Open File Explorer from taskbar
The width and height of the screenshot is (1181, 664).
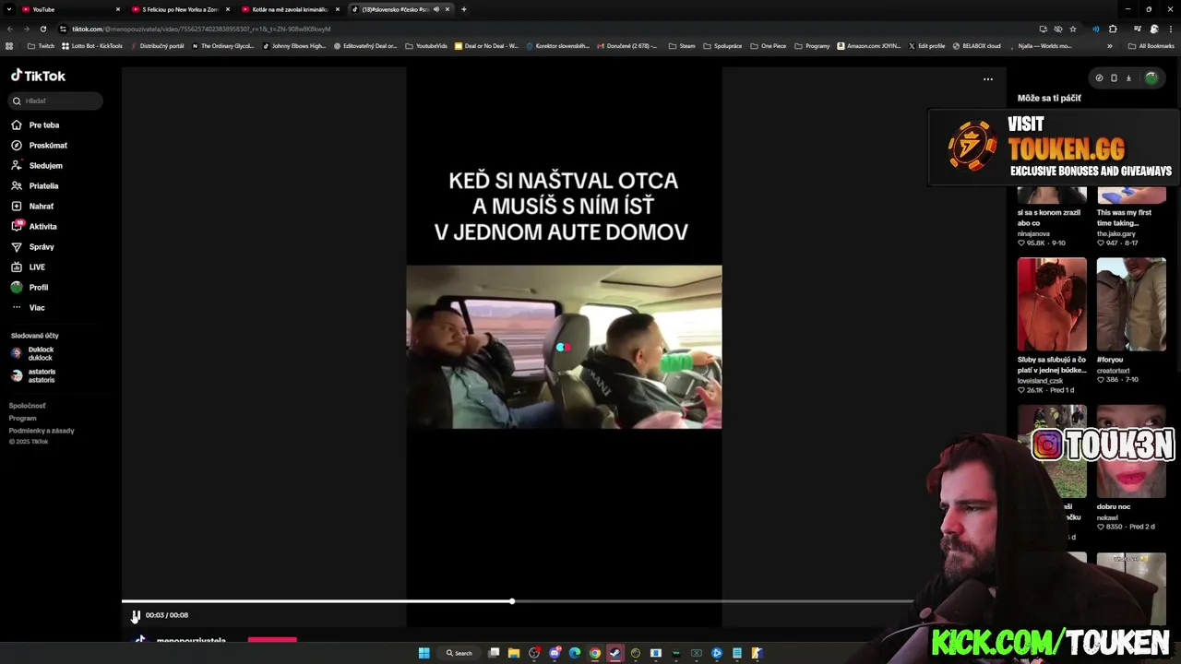[514, 653]
